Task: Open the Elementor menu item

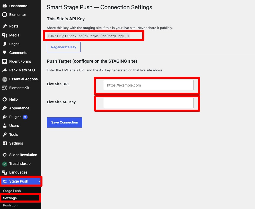Action: coord(17,15)
